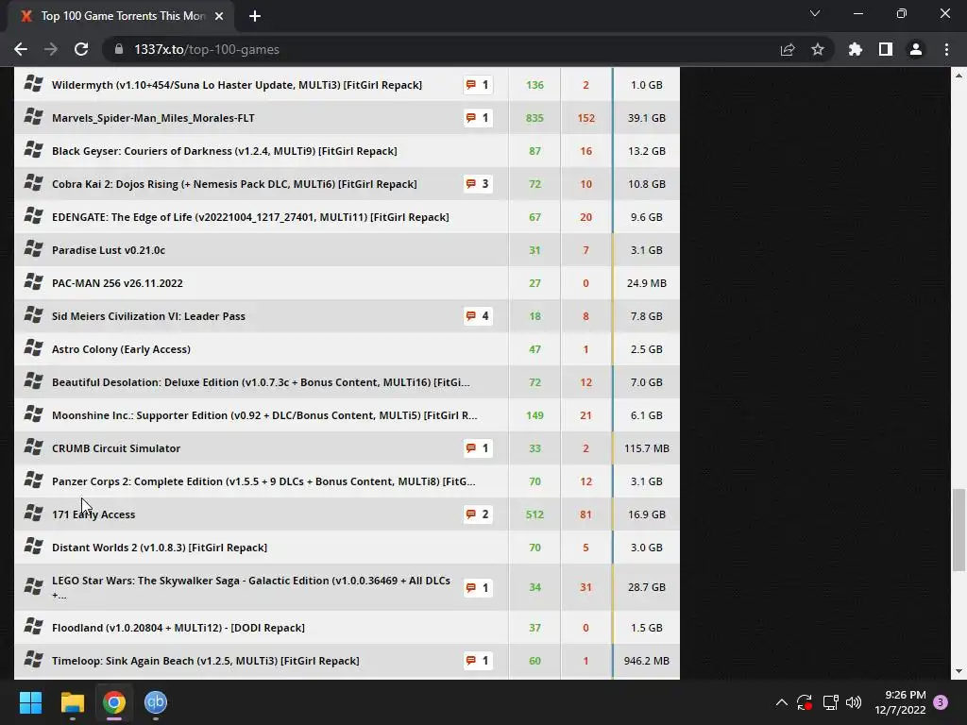Open Floodland DODI Repack link
Viewport: 967px width, 725px height.
coord(178,628)
